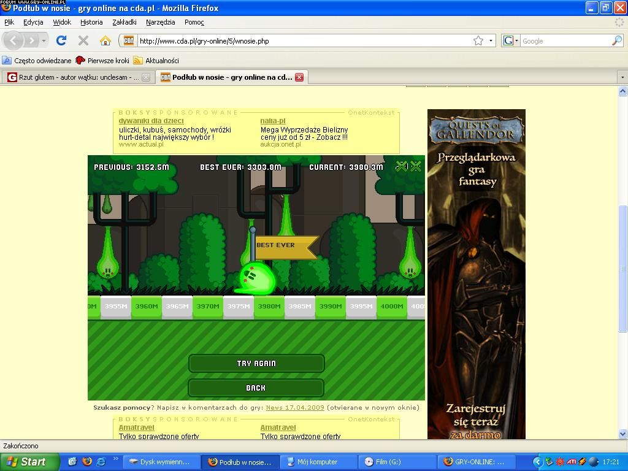The height and width of the screenshot is (471, 628).
Task: Click the www.actual.pl ad address
Action: (x=141, y=144)
